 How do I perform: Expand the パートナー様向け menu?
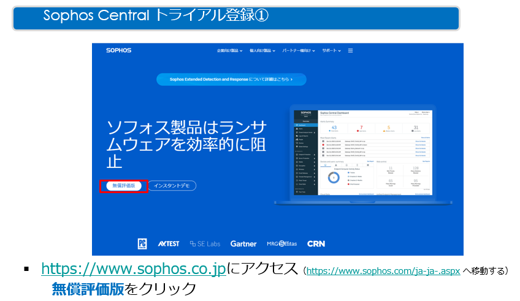(299, 51)
